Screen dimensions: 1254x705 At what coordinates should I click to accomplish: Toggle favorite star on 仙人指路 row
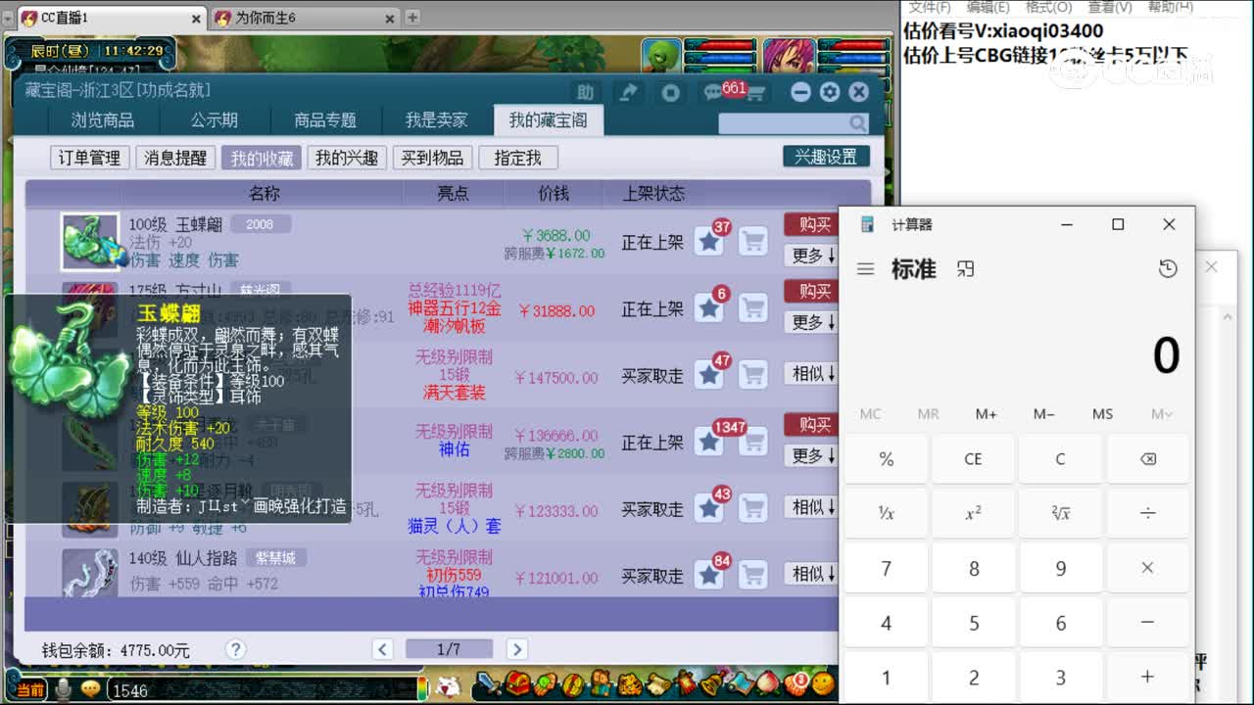point(709,576)
